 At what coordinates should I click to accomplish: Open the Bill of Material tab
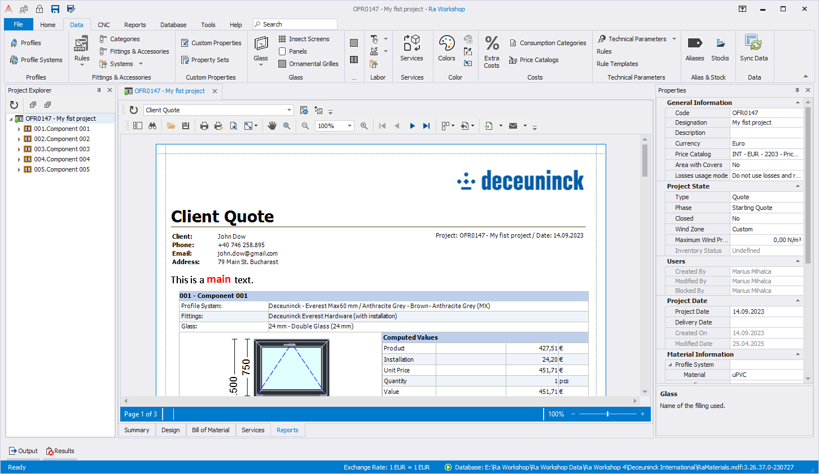point(211,430)
